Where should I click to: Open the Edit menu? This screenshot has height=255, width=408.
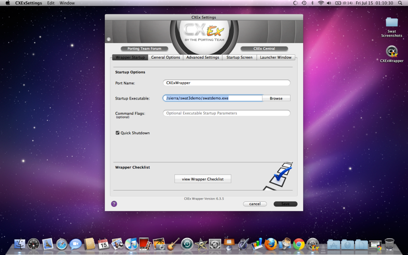[51, 3]
